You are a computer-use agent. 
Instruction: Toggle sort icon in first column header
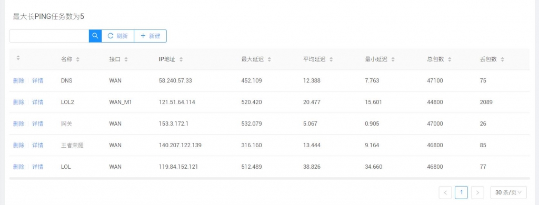pos(18,58)
